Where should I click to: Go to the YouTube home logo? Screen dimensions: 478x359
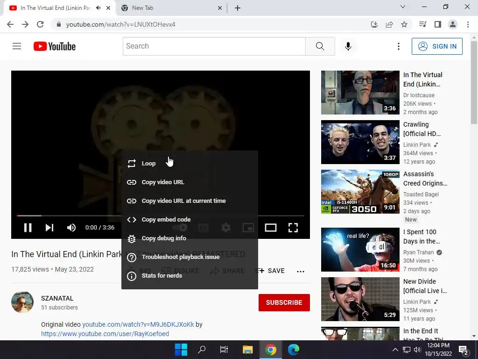pyautogui.click(x=55, y=46)
